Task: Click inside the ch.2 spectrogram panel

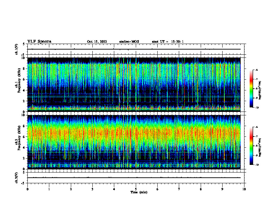Action: click(x=134, y=142)
